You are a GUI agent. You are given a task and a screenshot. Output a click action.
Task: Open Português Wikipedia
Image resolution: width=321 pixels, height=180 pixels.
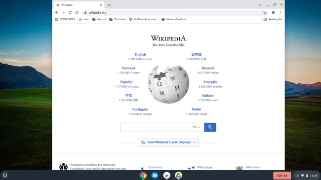140,109
